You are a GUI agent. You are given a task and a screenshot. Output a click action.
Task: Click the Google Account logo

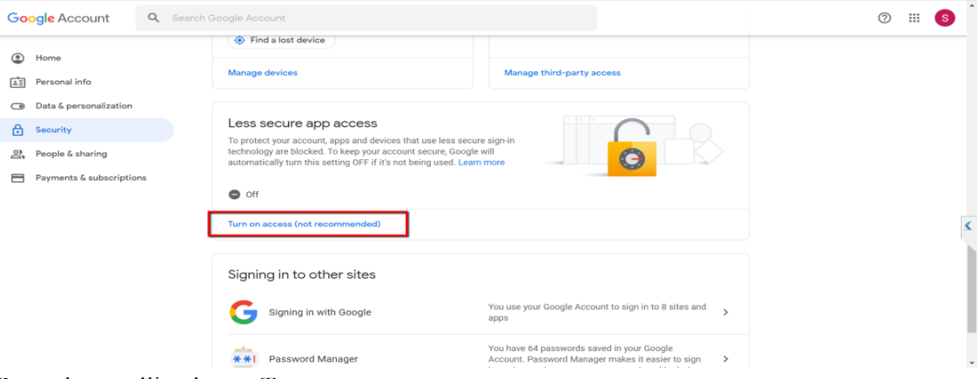point(58,17)
